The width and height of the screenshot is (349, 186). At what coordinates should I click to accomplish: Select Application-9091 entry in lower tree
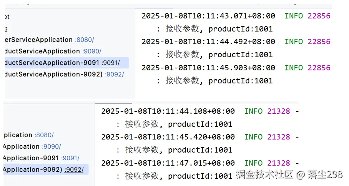pos(31,158)
